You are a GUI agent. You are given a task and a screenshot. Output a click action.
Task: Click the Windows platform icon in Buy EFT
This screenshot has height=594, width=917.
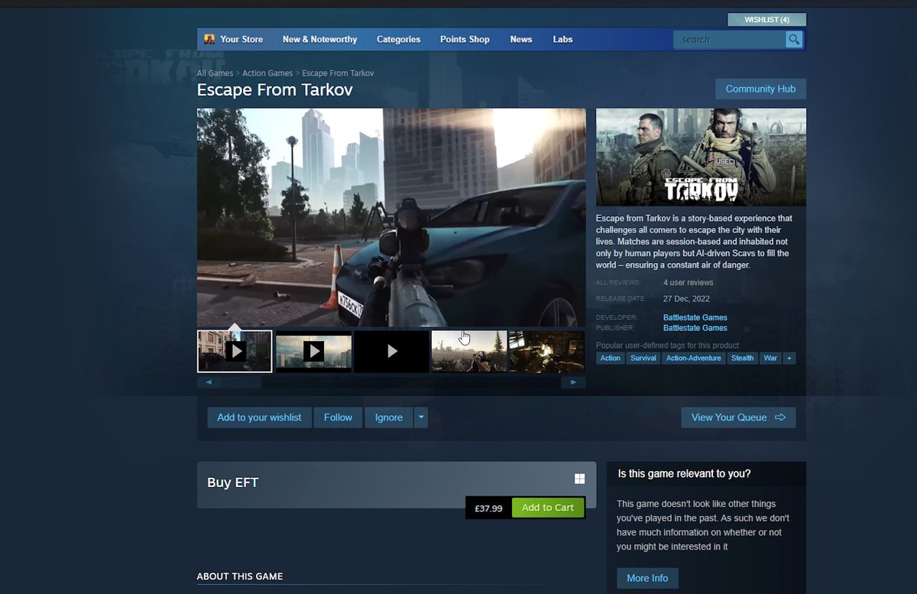(579, 479)
